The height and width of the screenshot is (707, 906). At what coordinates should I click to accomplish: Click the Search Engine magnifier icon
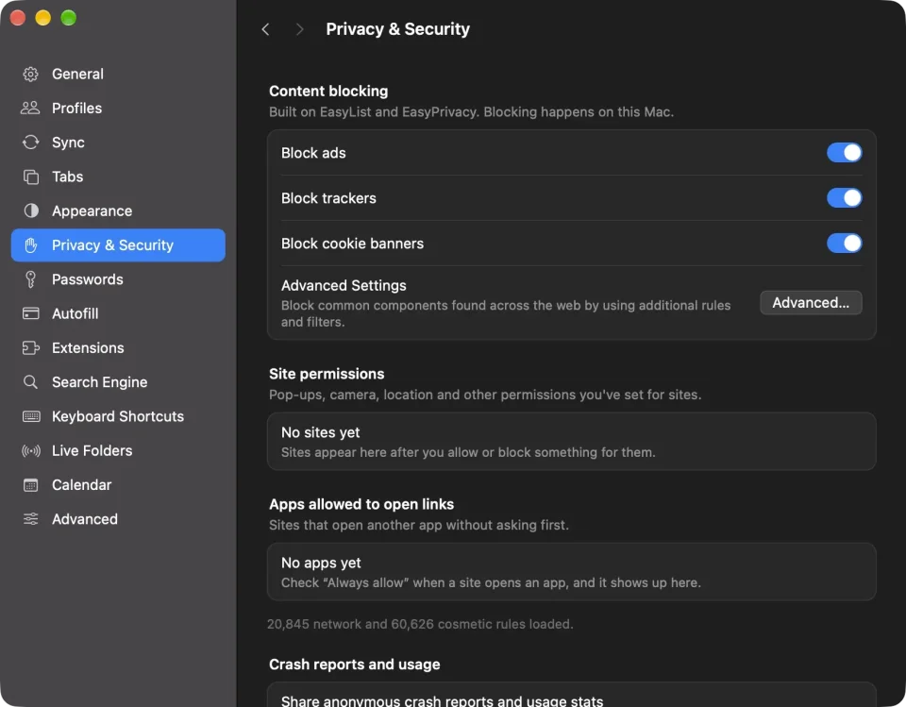pos(30,381)
